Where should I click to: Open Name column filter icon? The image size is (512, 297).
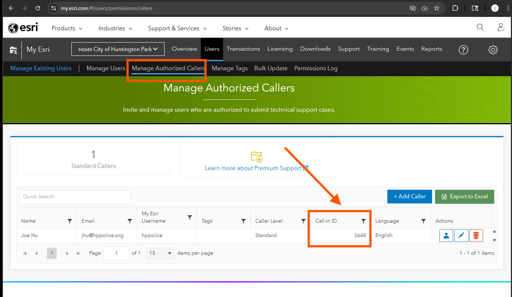[70, 221]
